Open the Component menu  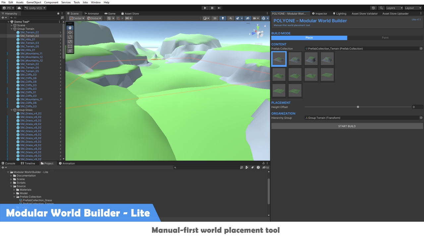pyautogui.click(x=51, y=2)
